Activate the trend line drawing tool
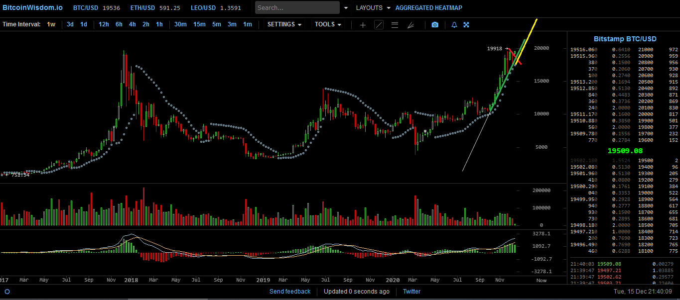Image resolution: width=680 pixels, height=300 pixels. click(379, 24)
